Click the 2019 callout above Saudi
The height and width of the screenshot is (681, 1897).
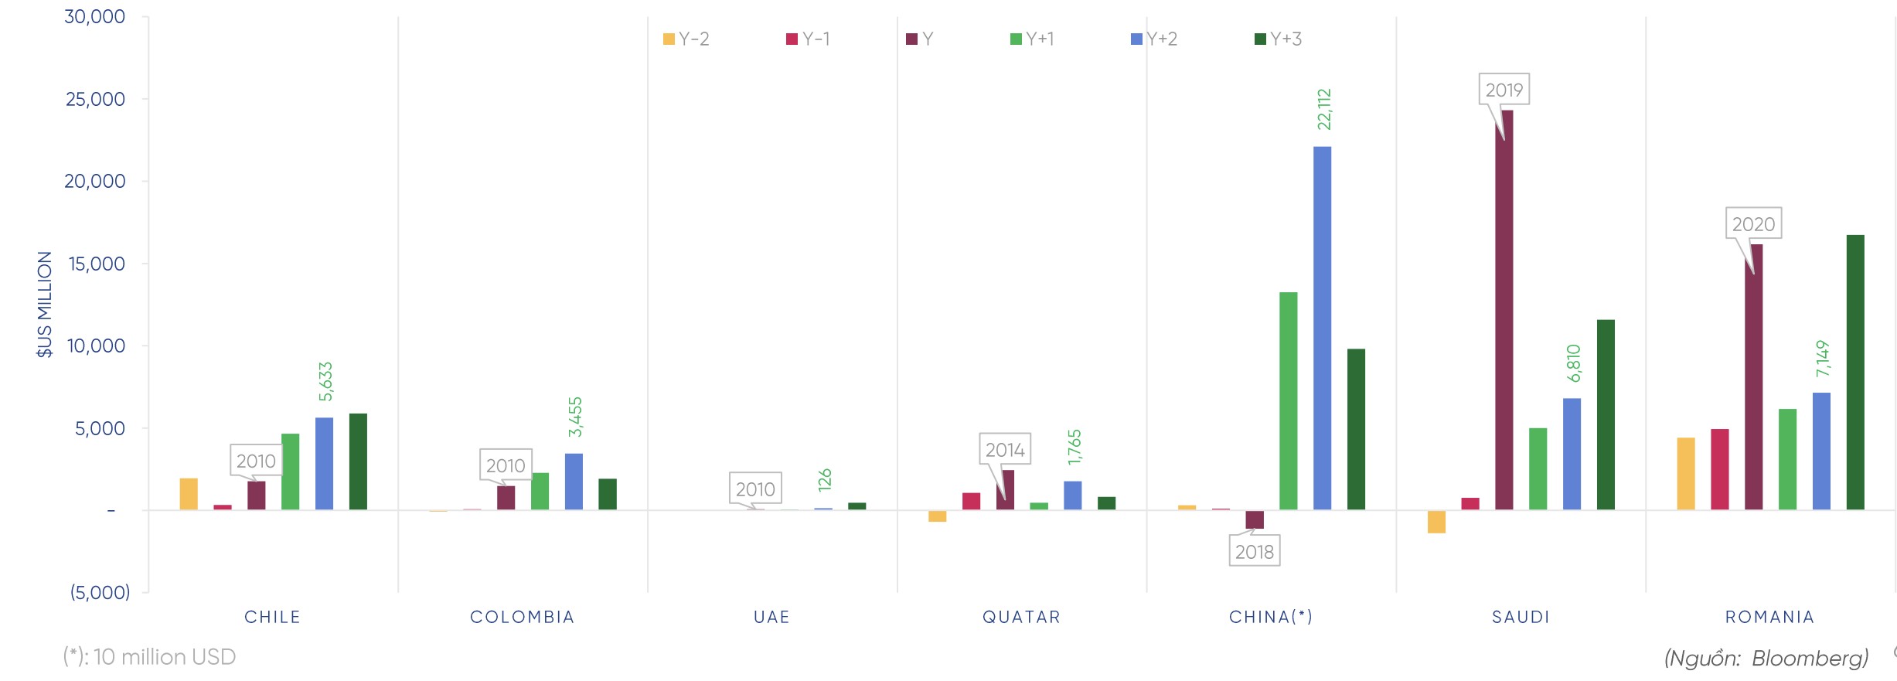pos(1504,90)
